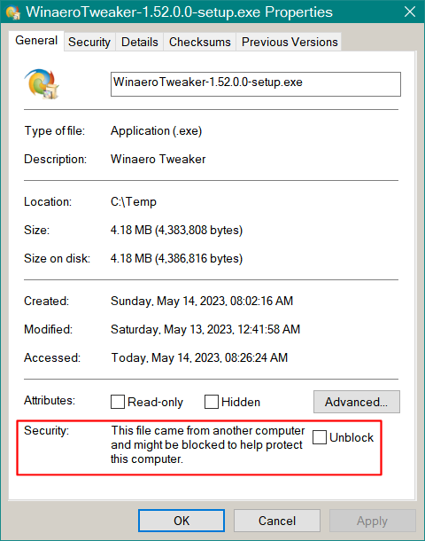This screenshot has width=425, height=541.
Task: Click the Winaero Tweaker file icon
Action: tap(42, 84)
